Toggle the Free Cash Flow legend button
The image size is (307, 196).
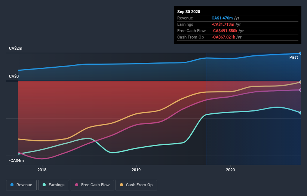coord(92,185)
